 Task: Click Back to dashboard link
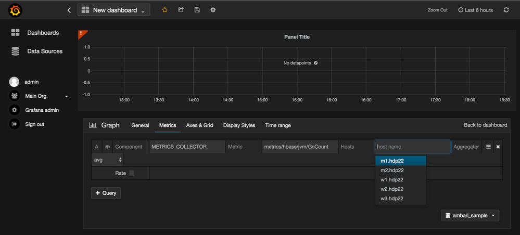[485, 125]
